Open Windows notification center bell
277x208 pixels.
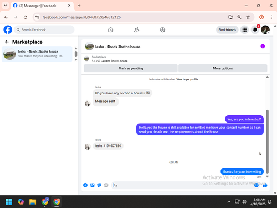tap(270, 202)
